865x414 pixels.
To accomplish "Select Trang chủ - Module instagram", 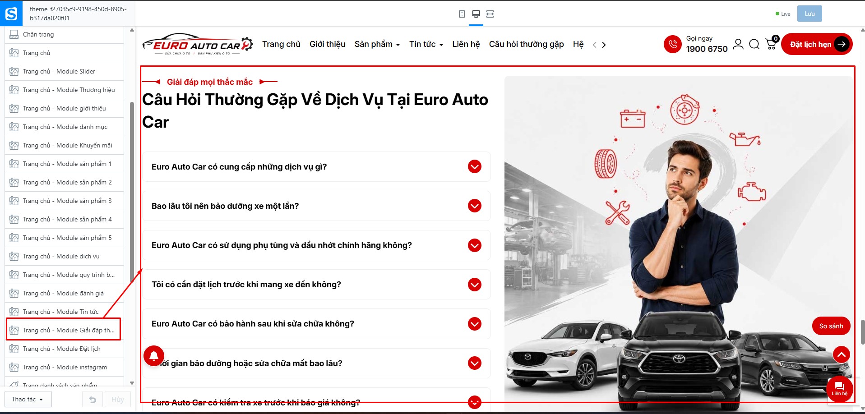I will (65, 367).
